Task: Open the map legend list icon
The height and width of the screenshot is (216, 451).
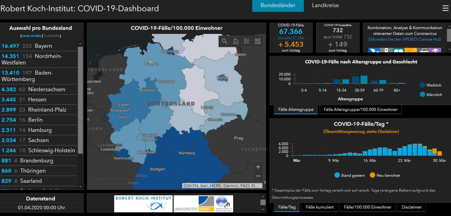Action: (x=247, y=41)
